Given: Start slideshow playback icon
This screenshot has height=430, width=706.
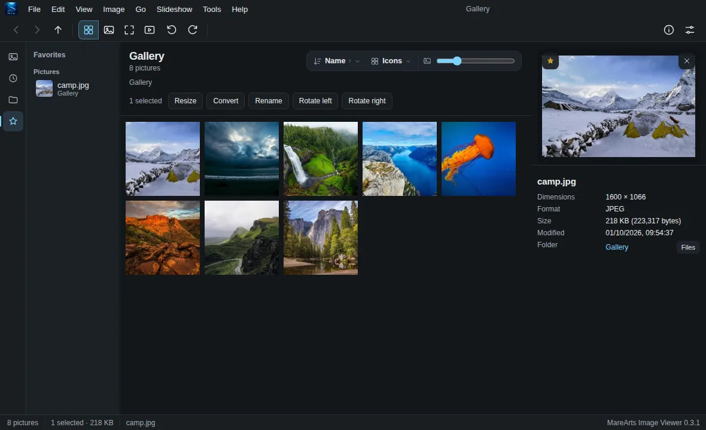Looking at the screenshot, I should pos(150,30).
